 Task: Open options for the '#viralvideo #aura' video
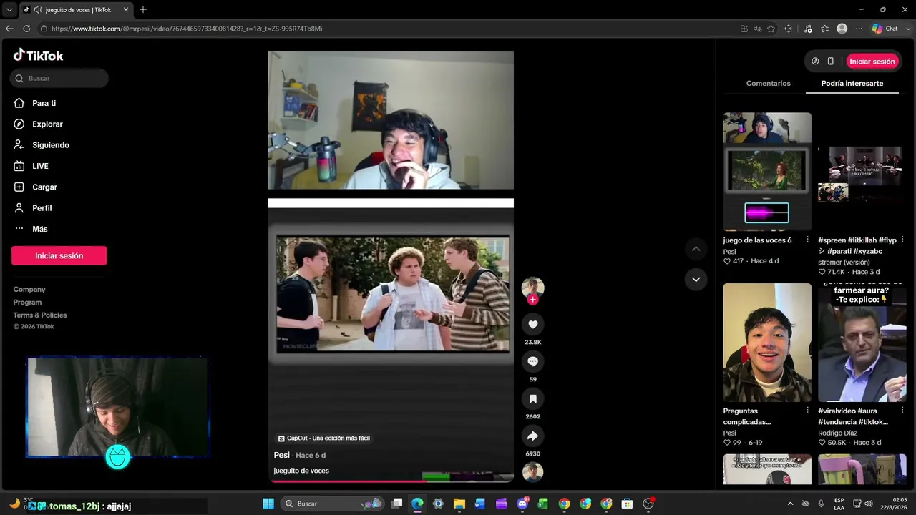[902, 411]
